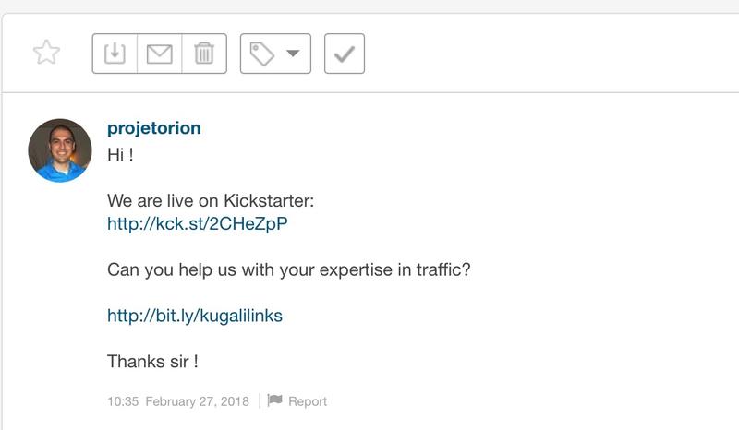Click 'We are live on Kickstarter' text
The height and width of the screenshot is (430, 739).
point(212,200)
